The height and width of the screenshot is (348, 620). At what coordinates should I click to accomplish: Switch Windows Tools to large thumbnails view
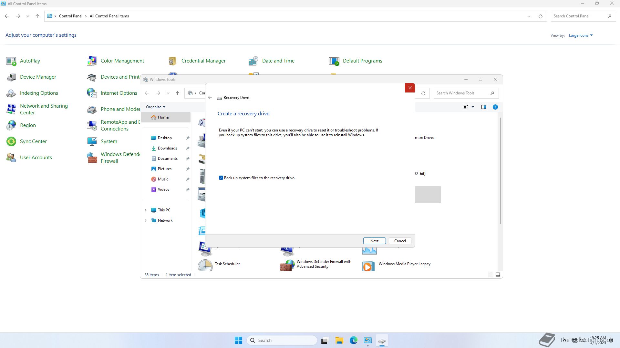click(498, 275)
